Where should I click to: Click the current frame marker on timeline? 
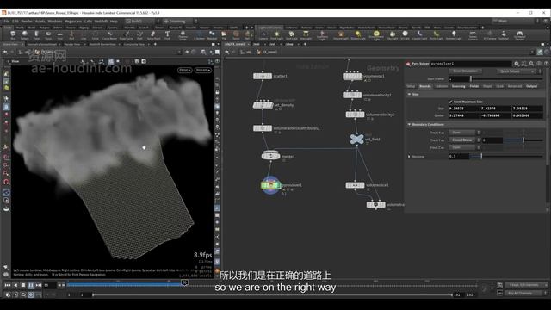click(184, 282)
